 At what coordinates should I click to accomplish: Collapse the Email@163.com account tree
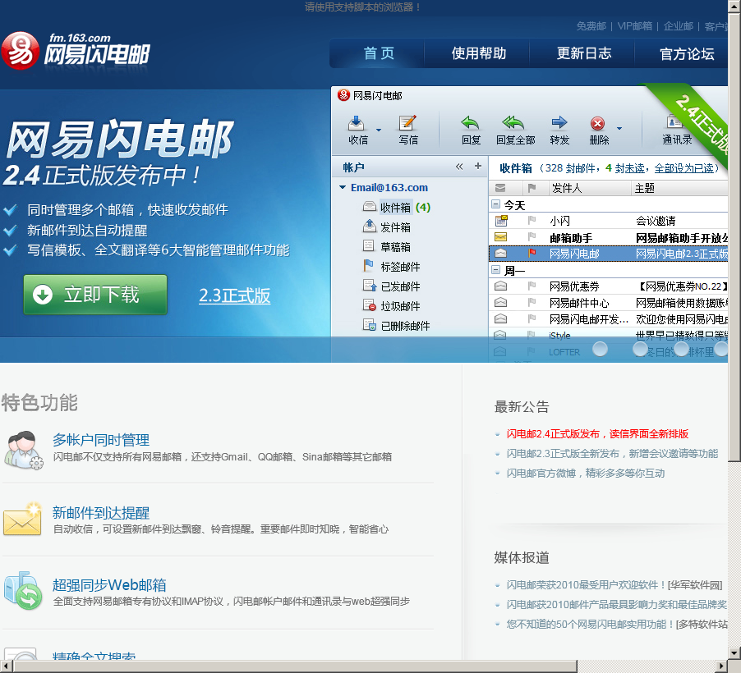click(x=343, y=187)
